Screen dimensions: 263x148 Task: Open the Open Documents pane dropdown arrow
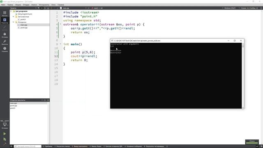coord(42,100)
